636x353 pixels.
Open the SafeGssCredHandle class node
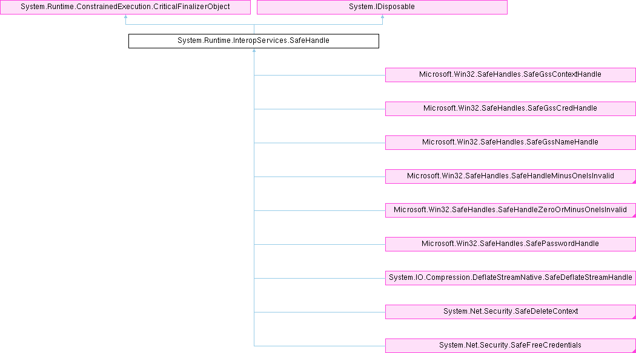tap(510, 109)
